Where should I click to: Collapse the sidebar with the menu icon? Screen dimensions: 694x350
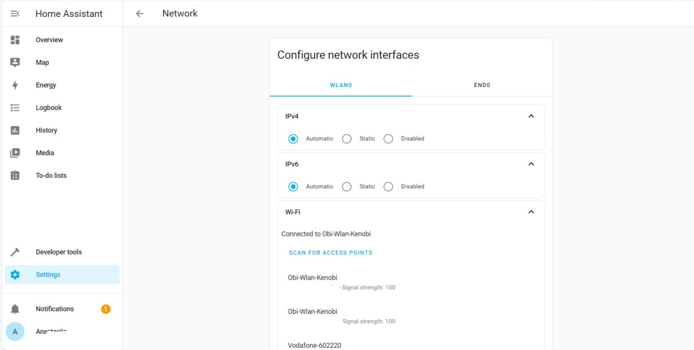point(15,14)
